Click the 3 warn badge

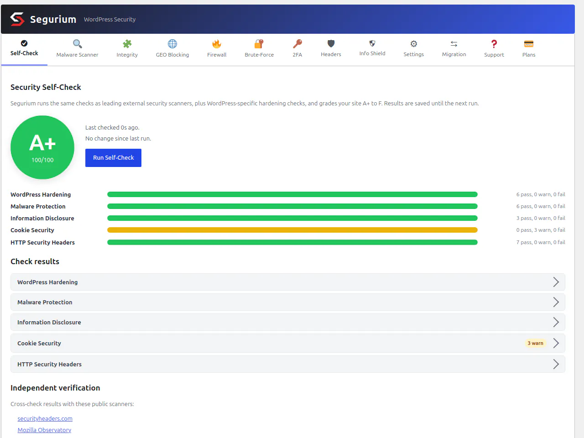pyautogui.click(x=536, y=343)
